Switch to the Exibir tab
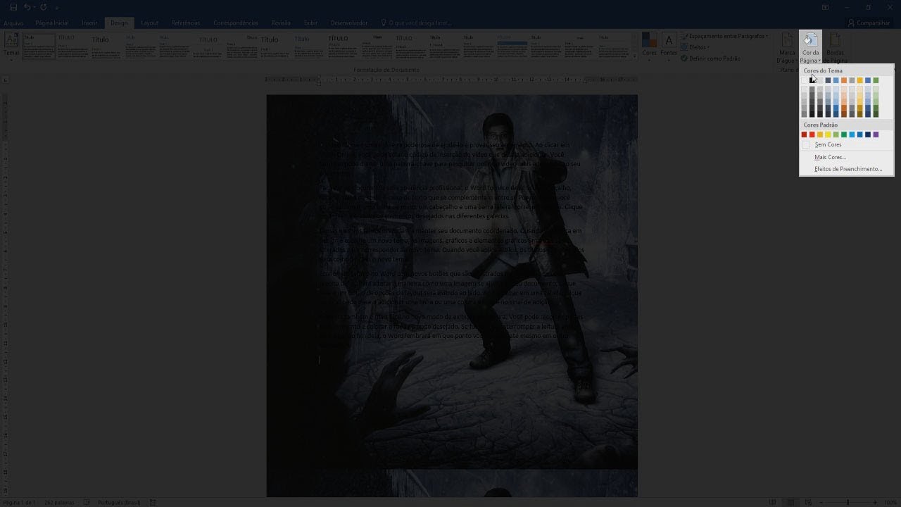This screenshot has width=901, height=507. 310,23
